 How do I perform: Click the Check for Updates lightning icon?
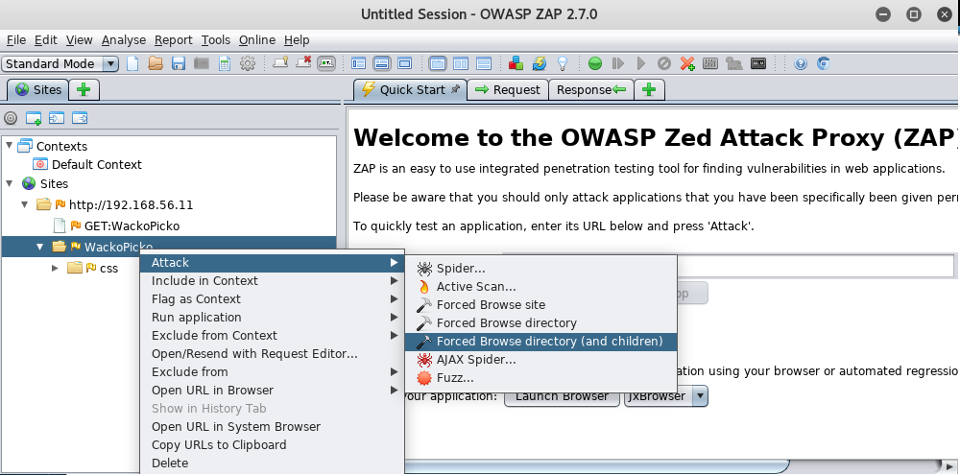coord(539,63)
